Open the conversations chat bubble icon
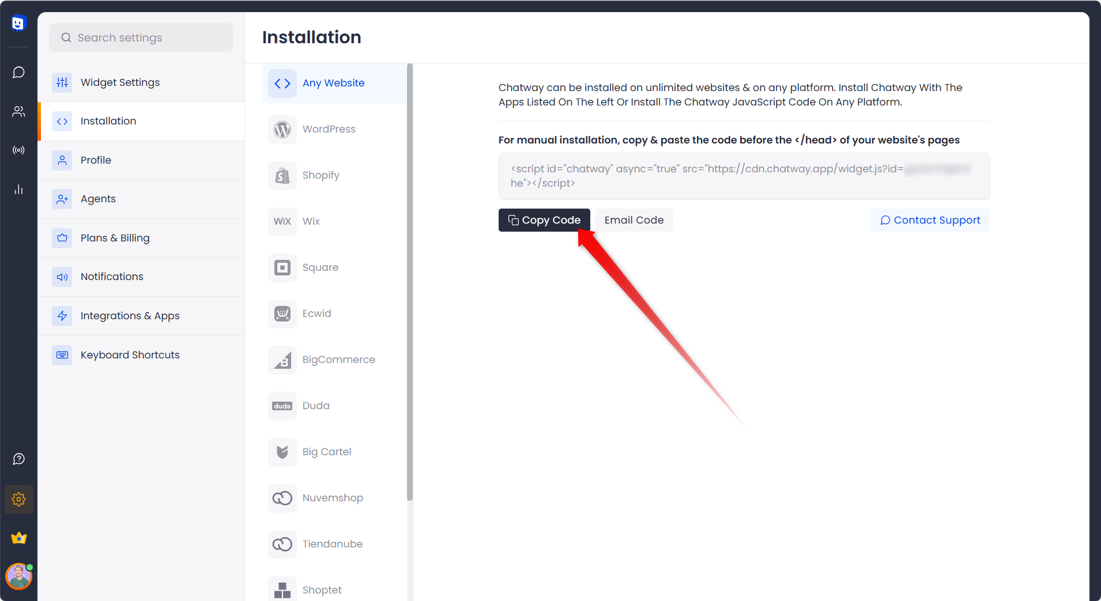Image resolution: width=1101 pixels, height=601 pixels. [18, 73]
